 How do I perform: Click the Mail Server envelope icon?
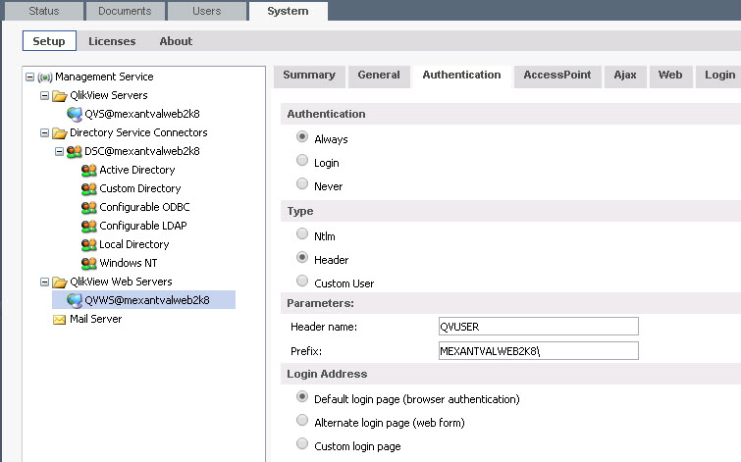[x=60, y=320]
